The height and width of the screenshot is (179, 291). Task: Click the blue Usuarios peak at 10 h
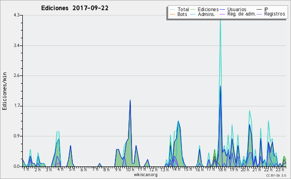tap(130, 100)
